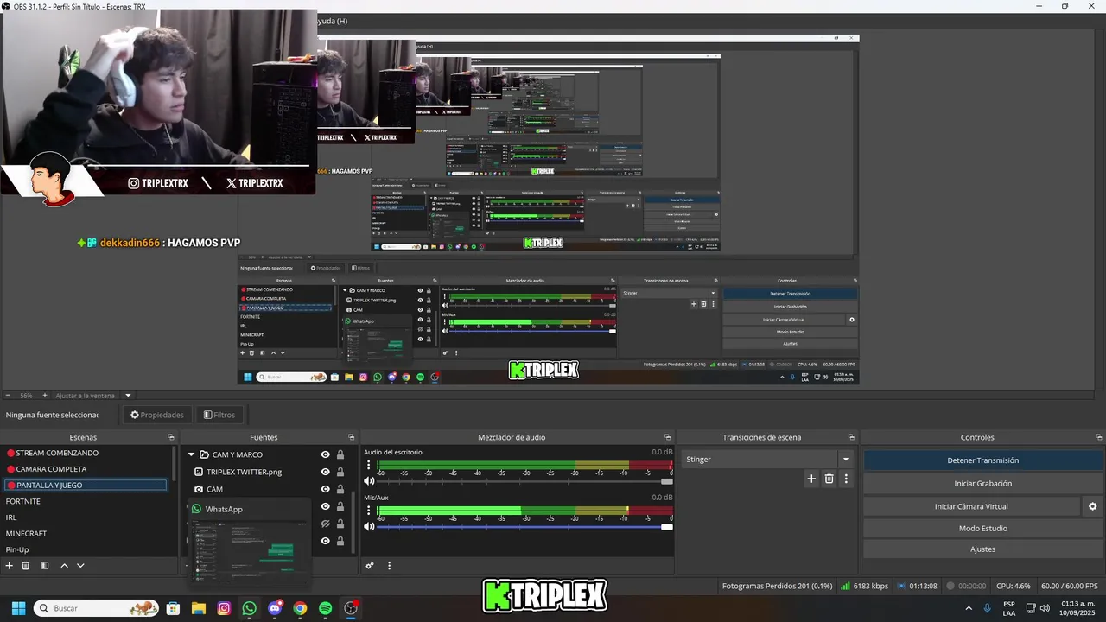Hide the CAM source

point(326,489)
